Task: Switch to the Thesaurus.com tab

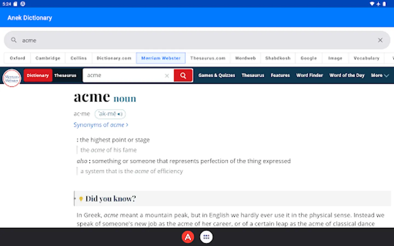Action: click(208, 58)
